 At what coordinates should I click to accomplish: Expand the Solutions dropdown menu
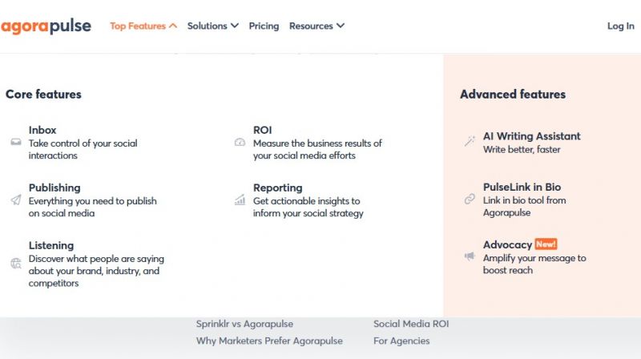point(212,26)
